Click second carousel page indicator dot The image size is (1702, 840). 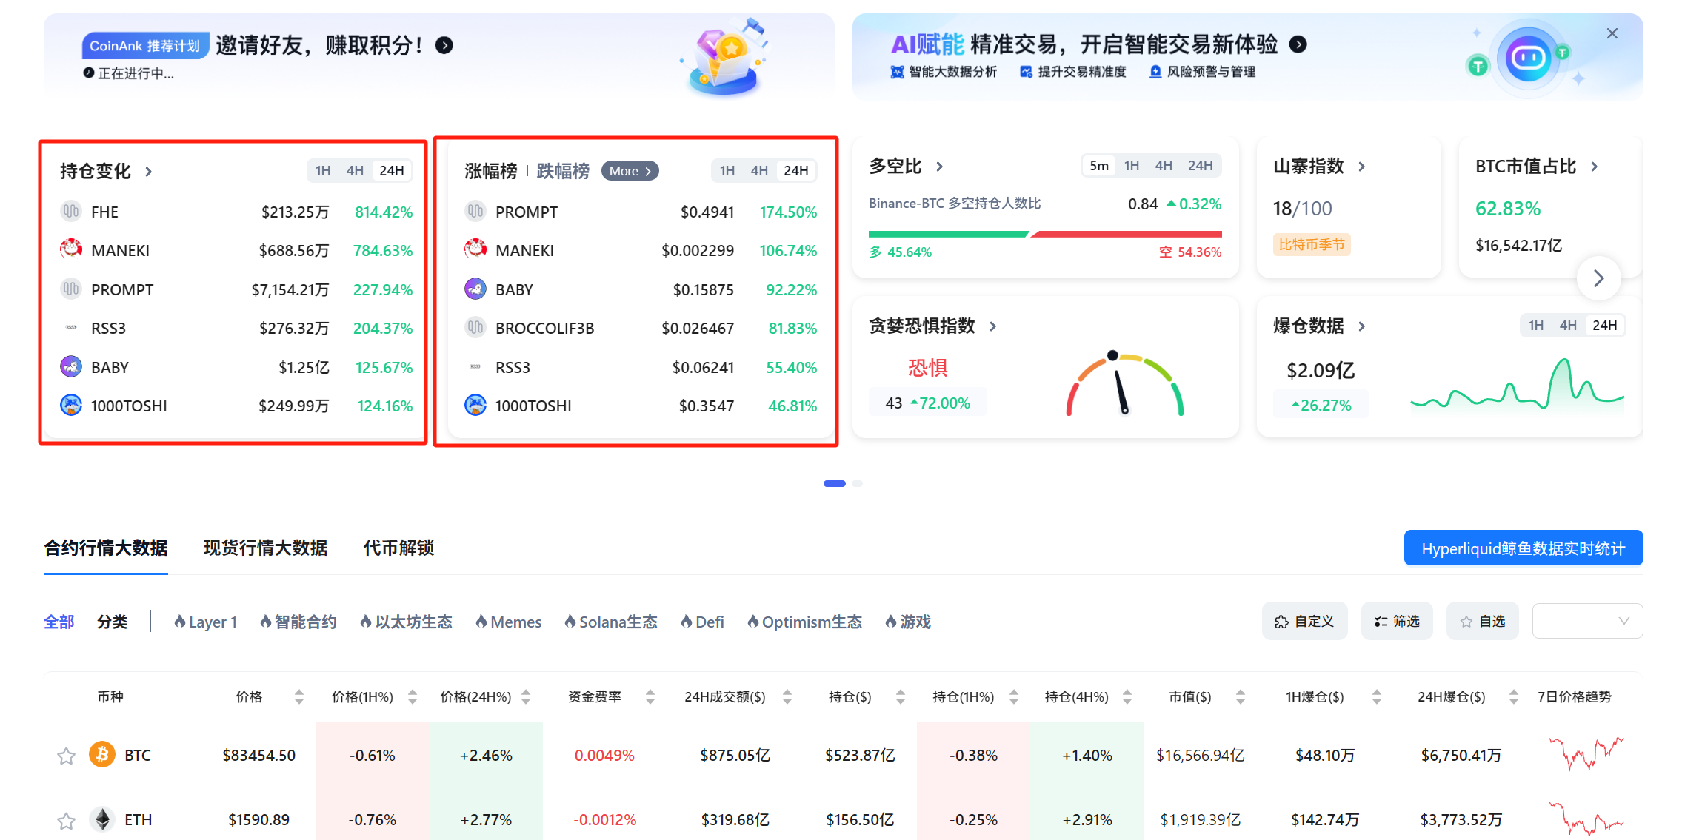pyautogui.click(x=857, y=483)
